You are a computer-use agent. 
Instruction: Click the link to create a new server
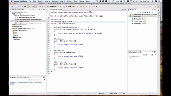25,83
